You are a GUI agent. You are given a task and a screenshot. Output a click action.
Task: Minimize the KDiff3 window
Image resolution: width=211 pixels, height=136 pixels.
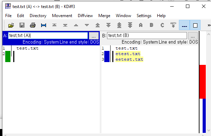point(172,6)
